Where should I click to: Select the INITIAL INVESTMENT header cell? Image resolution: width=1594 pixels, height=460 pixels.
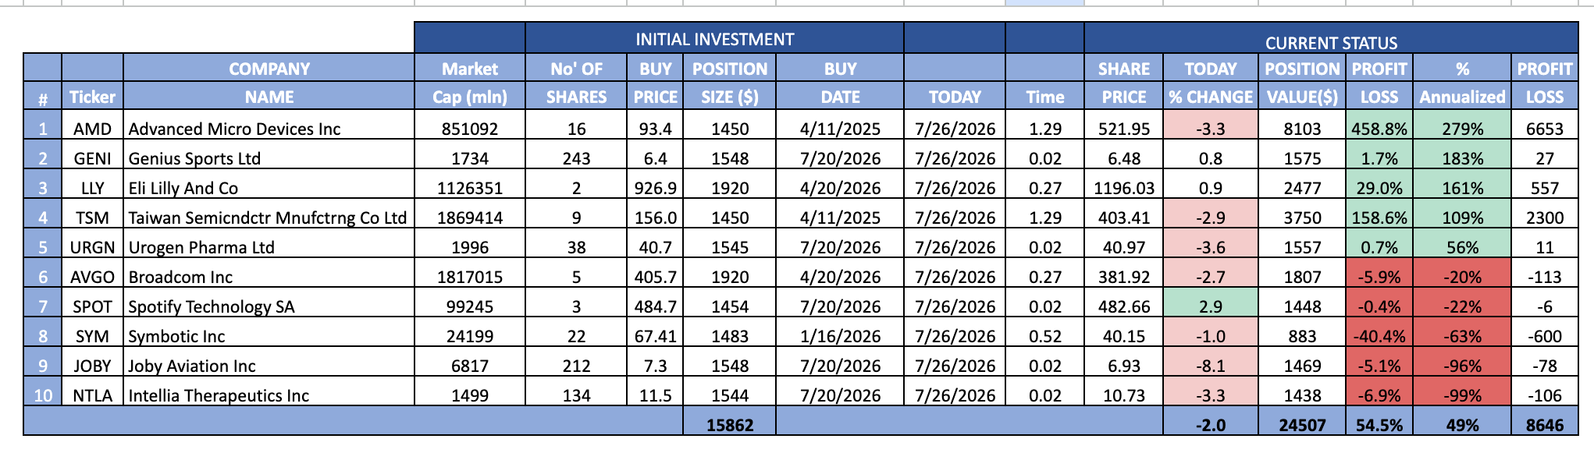click(714, 39)
